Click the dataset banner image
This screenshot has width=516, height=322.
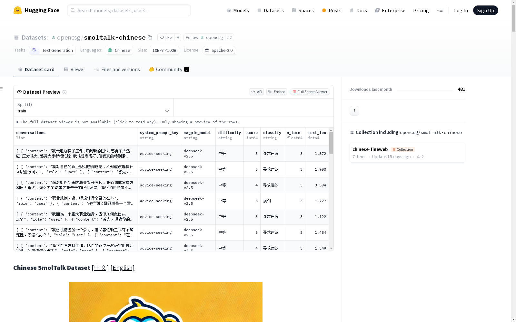[166, 302]
